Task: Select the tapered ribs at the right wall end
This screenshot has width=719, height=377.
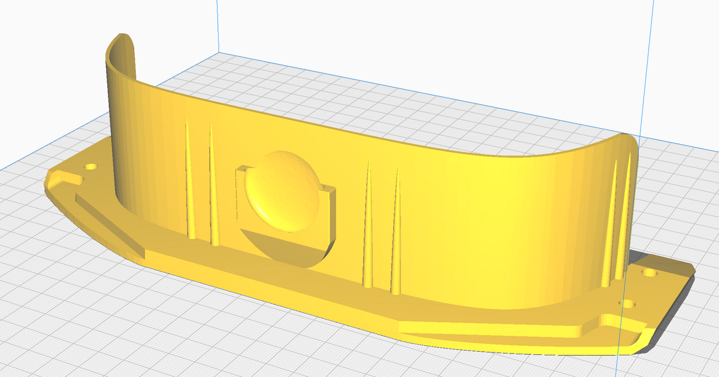Action: click(x=619, y=221)
